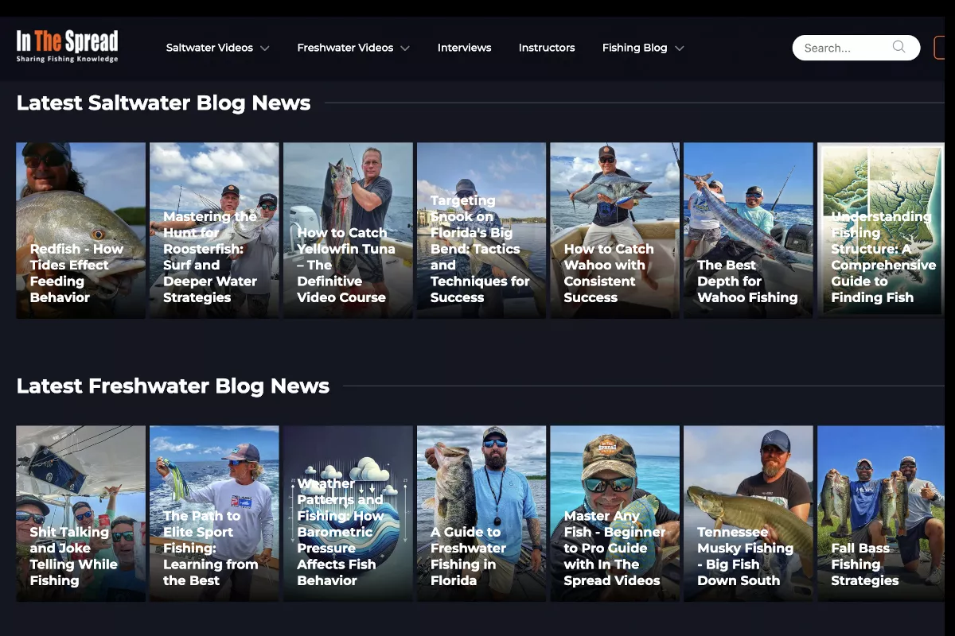View the Fall Bass Fishing Strategies article
Image resolution: width=955 pixels, height=636 pixels.
(879, 514)
